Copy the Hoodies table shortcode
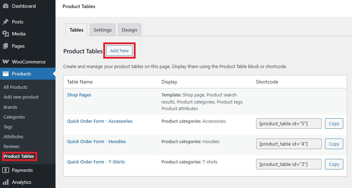This screenshot has height=188, width=352. (334, 144)
